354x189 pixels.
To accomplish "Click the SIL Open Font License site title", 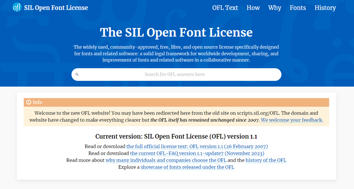I will (x=56, y=8).
